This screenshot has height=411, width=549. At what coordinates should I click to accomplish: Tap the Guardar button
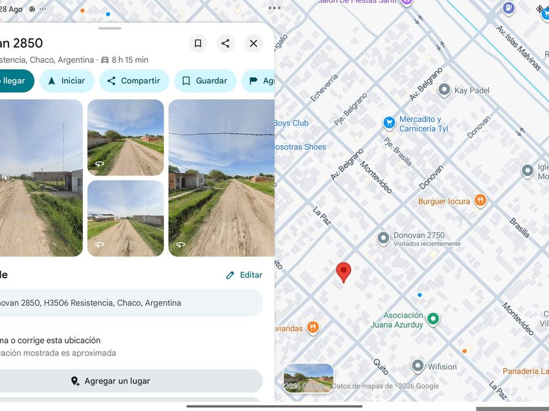205,81
